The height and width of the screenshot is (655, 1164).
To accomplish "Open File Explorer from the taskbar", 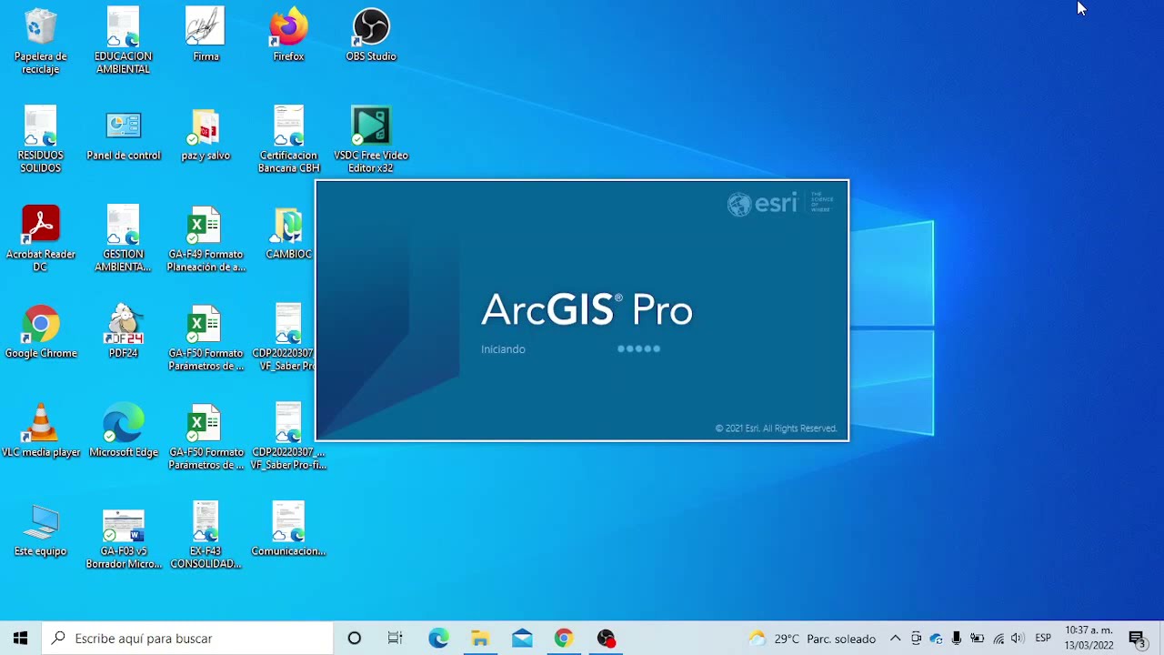I will tap(480, 638).
